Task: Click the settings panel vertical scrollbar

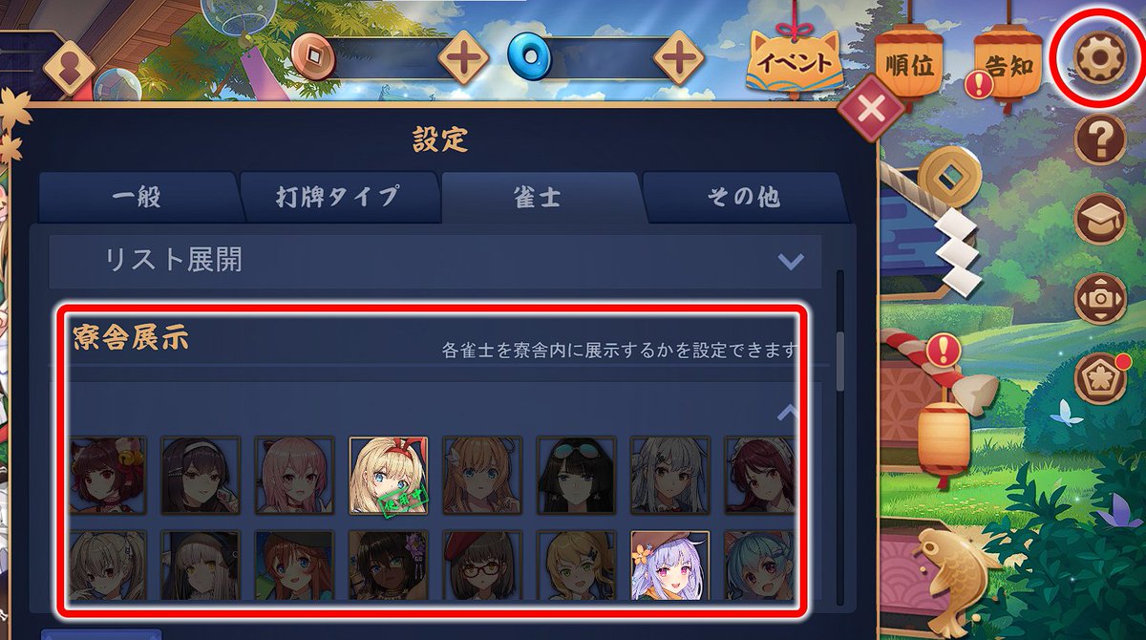Action: [840, 361]
